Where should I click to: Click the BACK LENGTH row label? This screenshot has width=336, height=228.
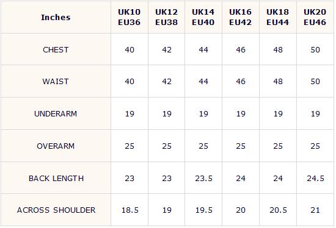[x=56, y=178]
